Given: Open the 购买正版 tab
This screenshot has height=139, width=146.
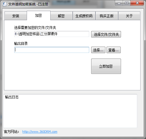Looking at the screenshot, I should tap(107, 16).
